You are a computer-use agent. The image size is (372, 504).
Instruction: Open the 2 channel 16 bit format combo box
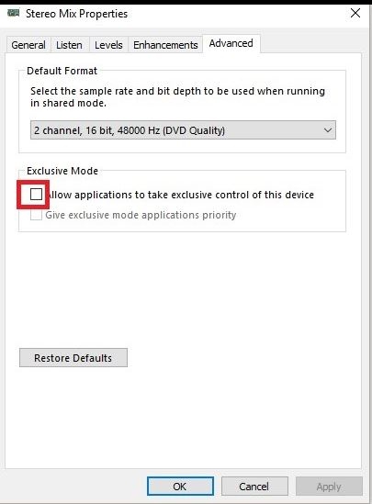183,130
